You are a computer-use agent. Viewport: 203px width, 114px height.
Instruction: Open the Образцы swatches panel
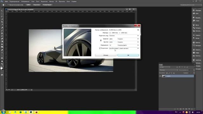point(197,10)
